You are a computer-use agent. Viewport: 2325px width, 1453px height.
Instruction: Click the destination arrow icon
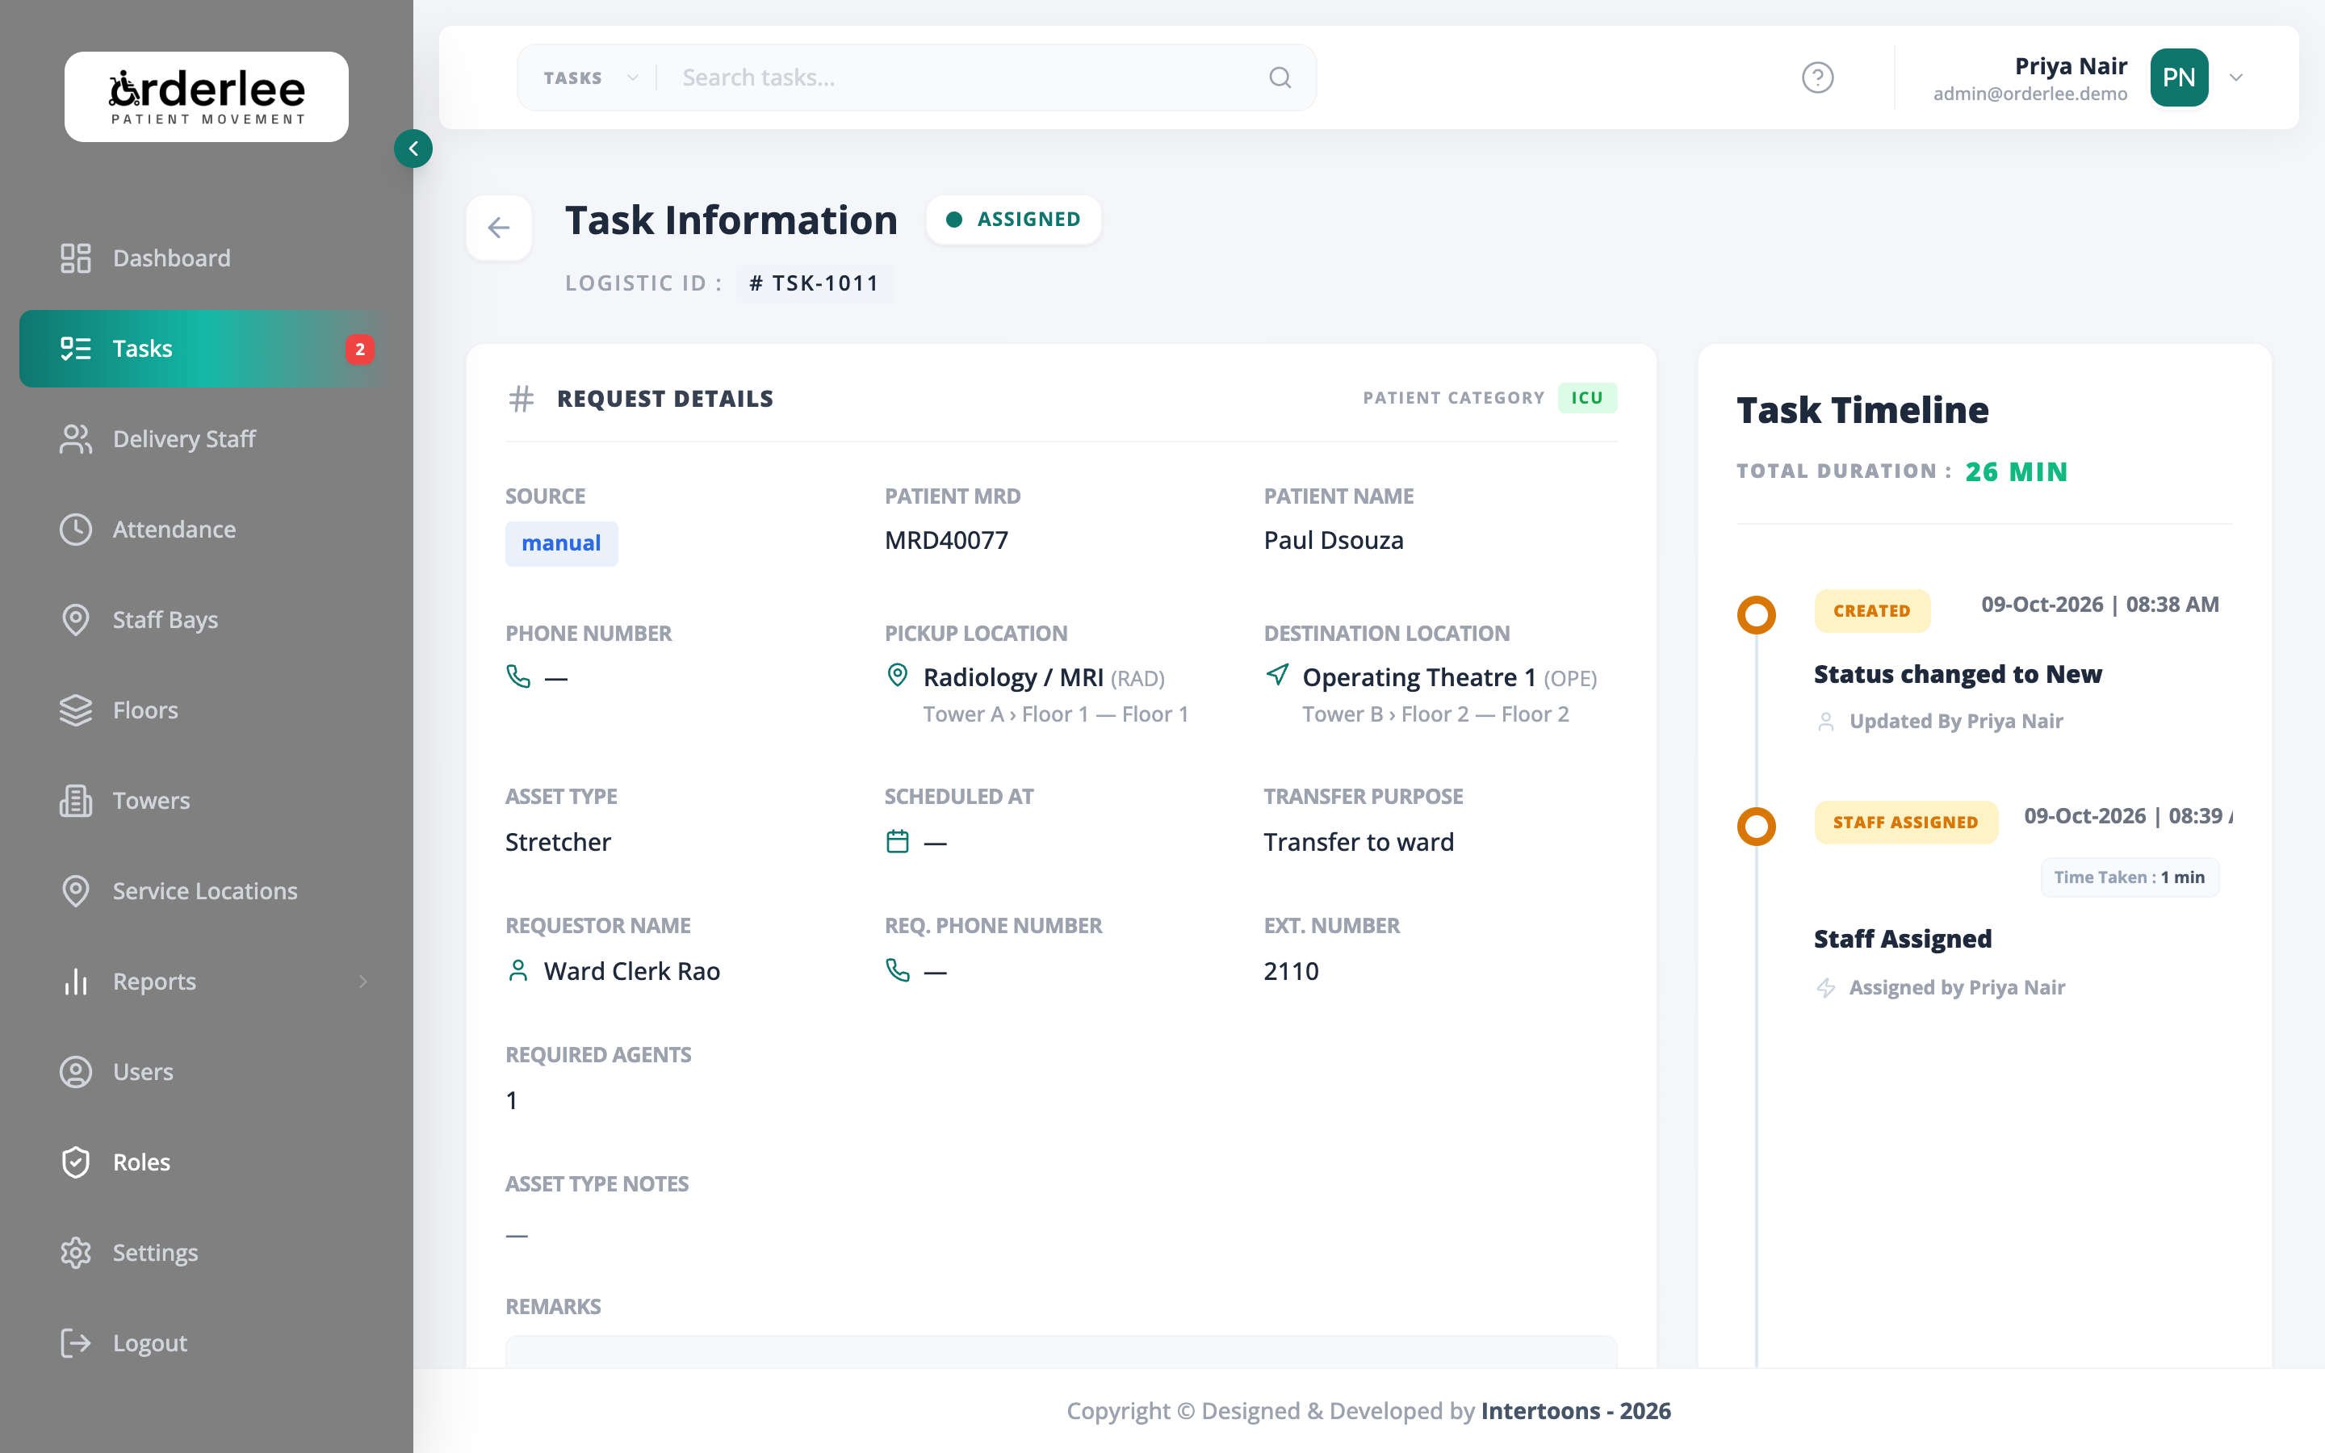coord(1277,675)
